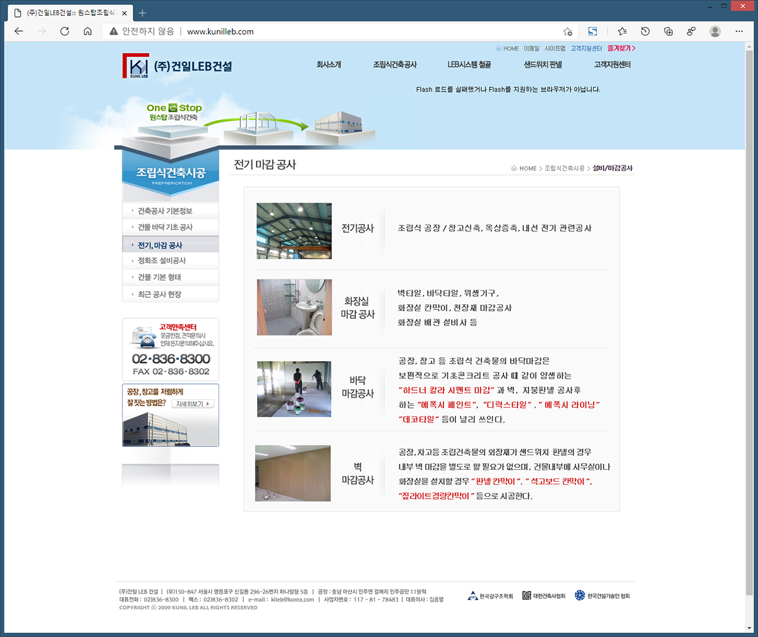
Task: Open the 샌드위치 판넬 top menu
Action: [x=543, y=64]
